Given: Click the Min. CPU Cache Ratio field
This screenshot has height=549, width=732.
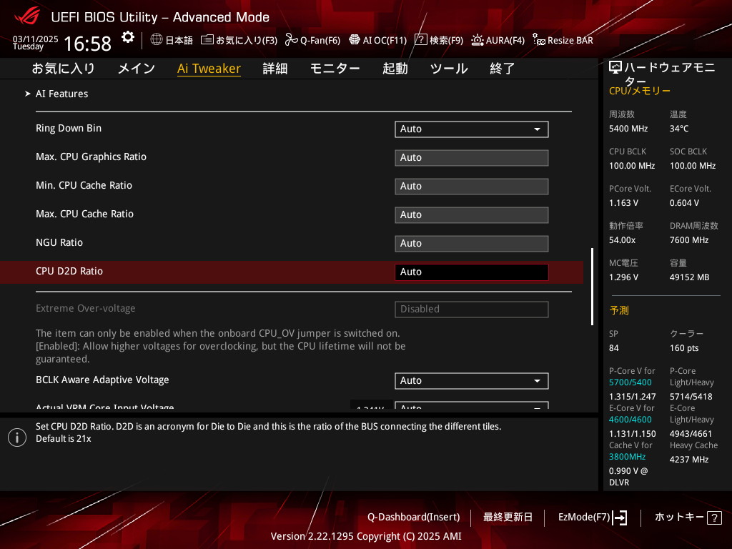Looking at the screenshot, I should [x=472, y=187].
